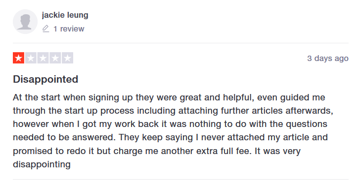
Task: Click the first line 'At the start when signing up'
Action: pyautogui.click(x=73, y=97)
